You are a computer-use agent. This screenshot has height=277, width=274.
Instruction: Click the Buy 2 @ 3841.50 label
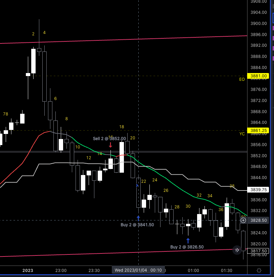(x=137, y=225)
